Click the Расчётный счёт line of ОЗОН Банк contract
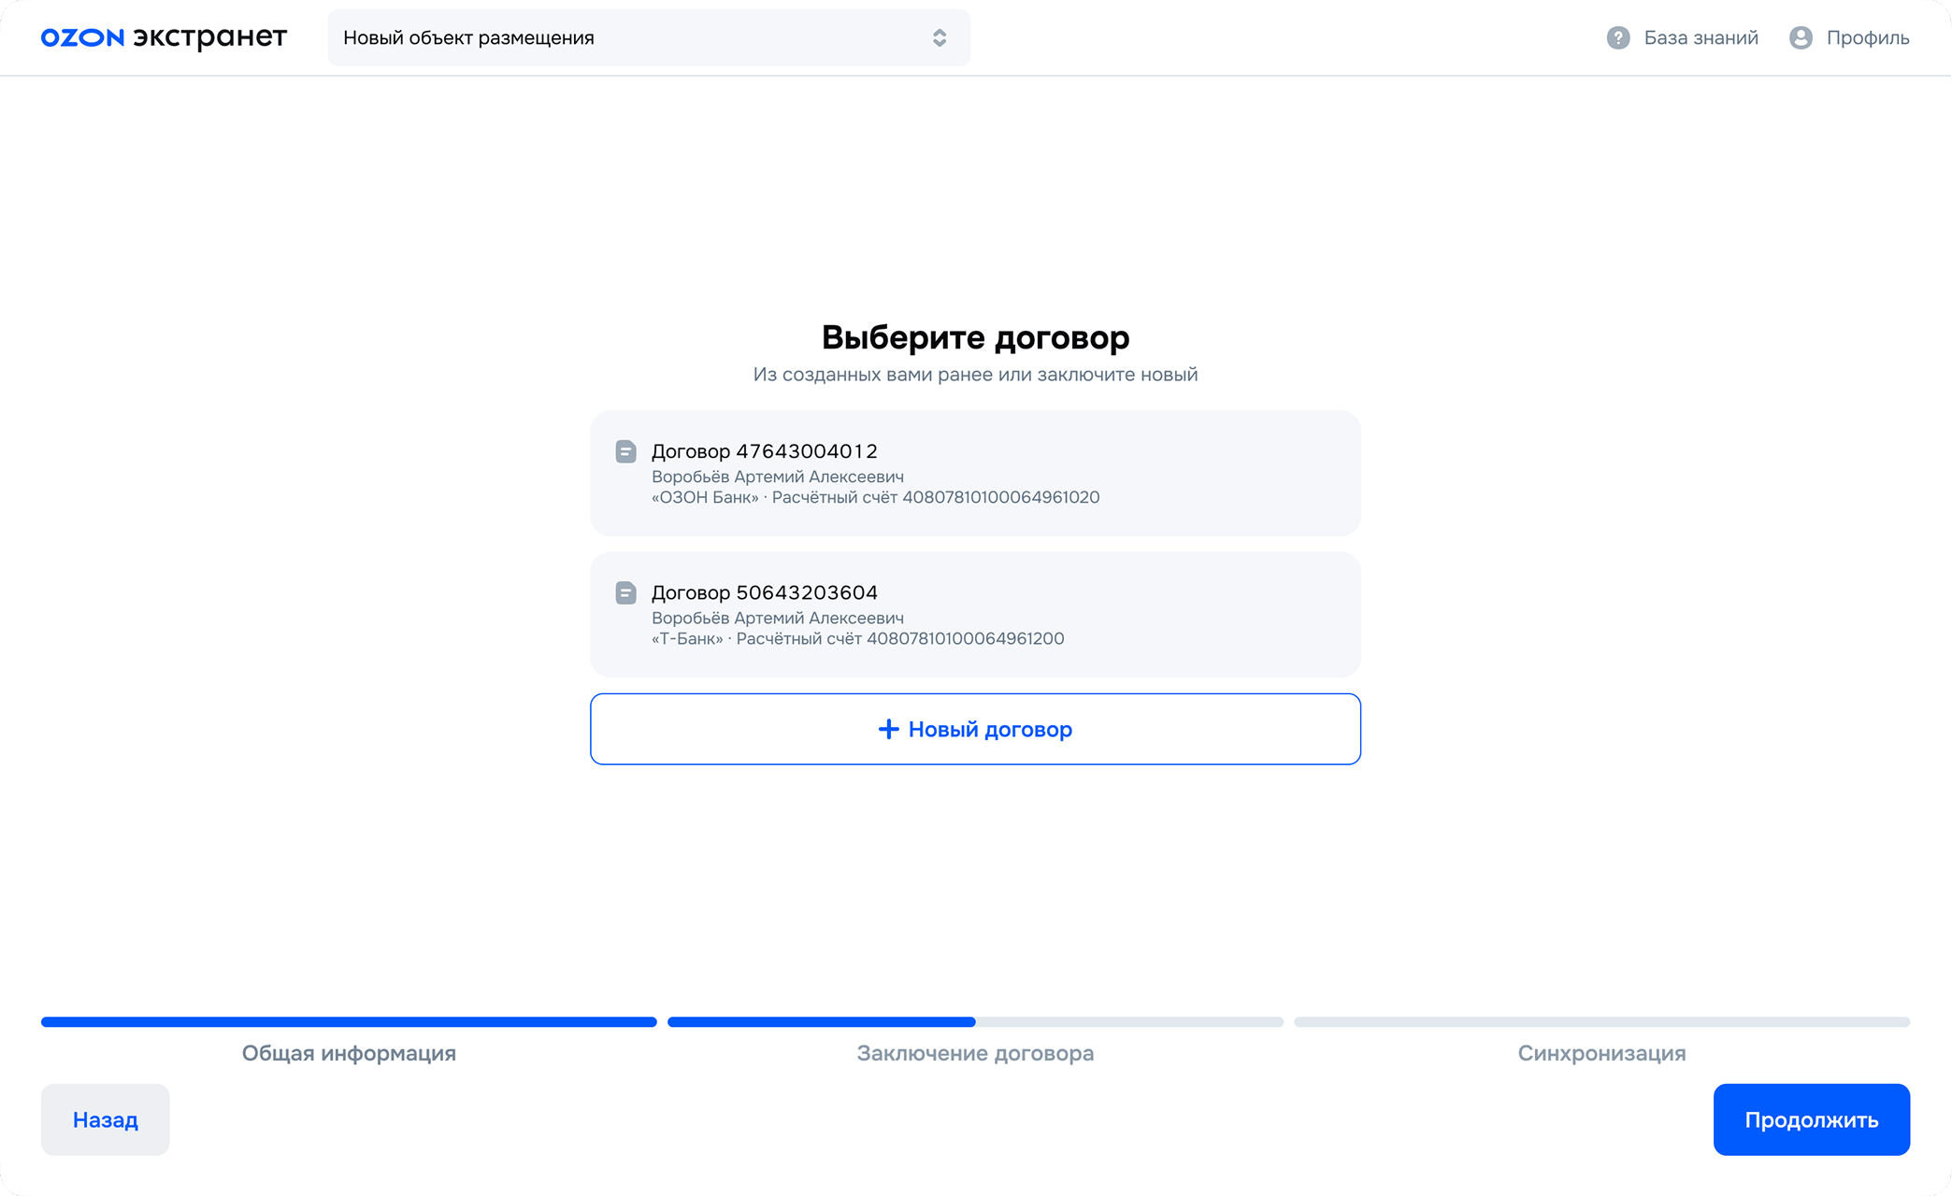Screen dimensions: 1952x1196 coord(875,497)
